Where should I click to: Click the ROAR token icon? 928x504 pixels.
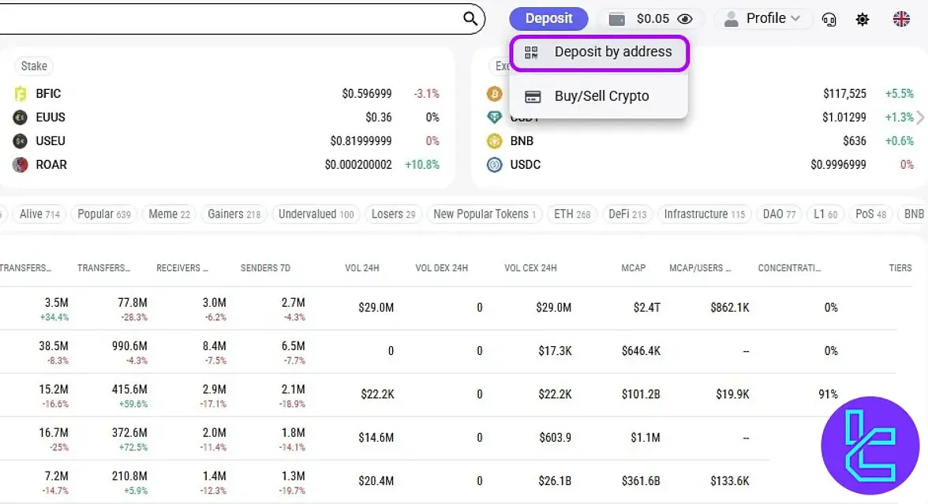(21, 165)
